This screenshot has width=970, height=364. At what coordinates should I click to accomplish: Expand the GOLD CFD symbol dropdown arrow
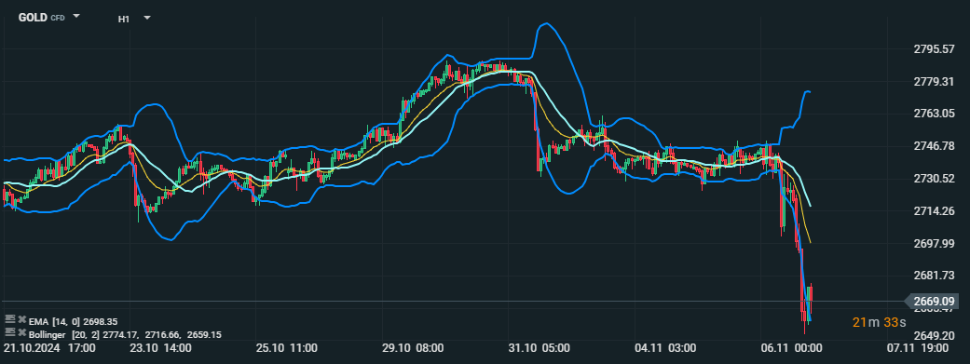76,16
